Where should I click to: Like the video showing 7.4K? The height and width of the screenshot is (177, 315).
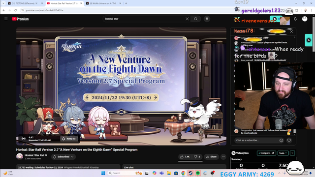coord(185,157)
